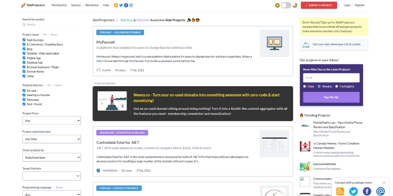Click the Jooble logo icon
393x196 pixels.
pyautogui.click(x=306, y=45)
